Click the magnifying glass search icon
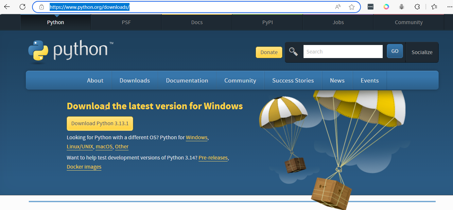 tap(293, 52)
